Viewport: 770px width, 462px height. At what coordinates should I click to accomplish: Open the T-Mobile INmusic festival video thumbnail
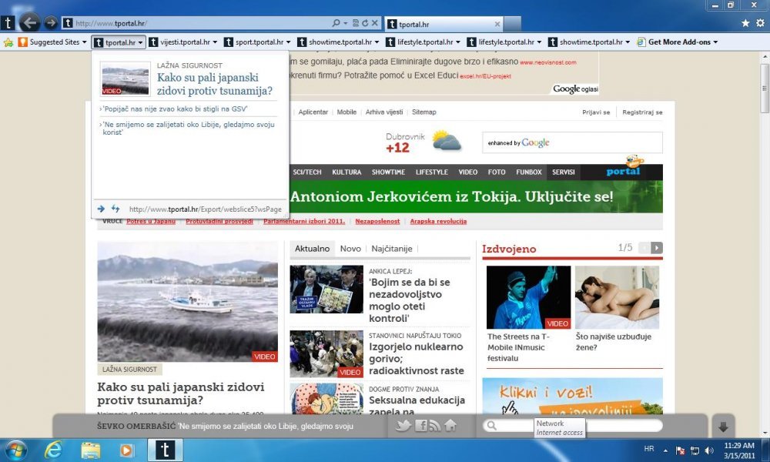(x=528, y=297)
